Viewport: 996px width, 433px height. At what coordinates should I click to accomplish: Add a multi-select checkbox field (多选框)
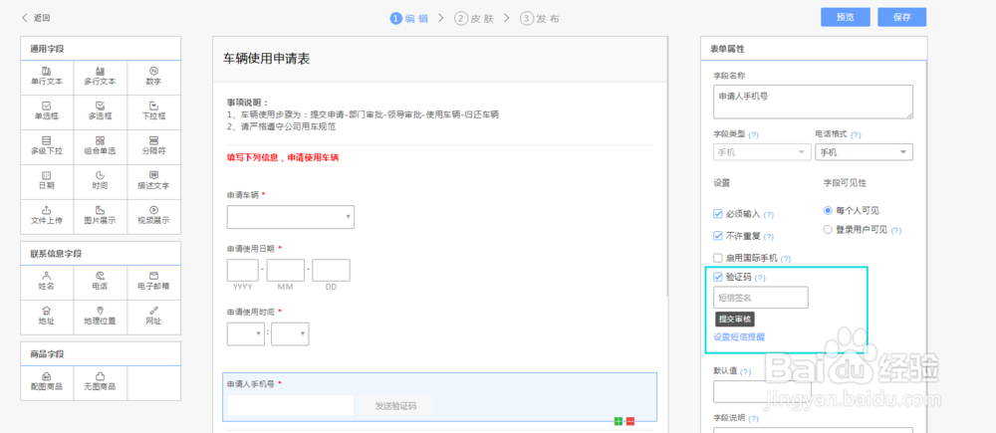(101, 111)
